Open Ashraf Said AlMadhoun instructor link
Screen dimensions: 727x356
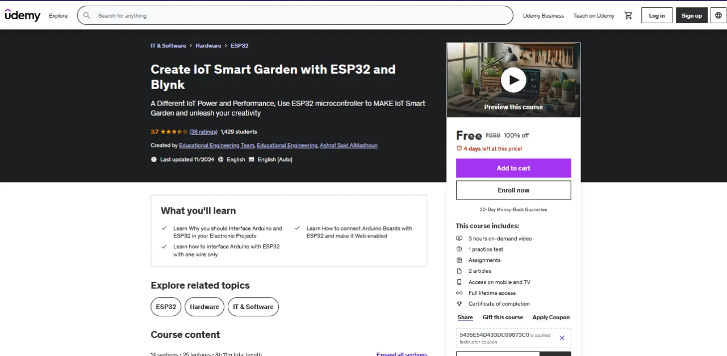[x=349, y=145]
